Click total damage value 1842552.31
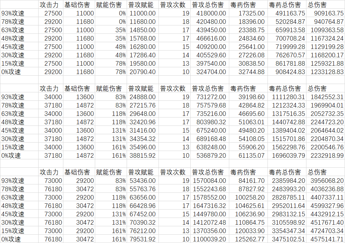Image resolution: width=345 pixels, height=243 pixels. [x=325, y=97]
